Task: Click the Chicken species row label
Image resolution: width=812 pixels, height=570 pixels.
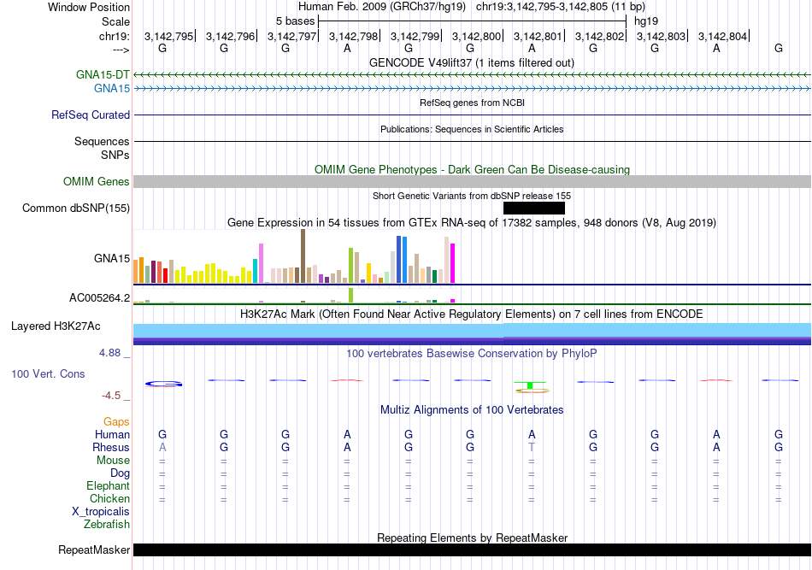Action: (x=109, y=498)
